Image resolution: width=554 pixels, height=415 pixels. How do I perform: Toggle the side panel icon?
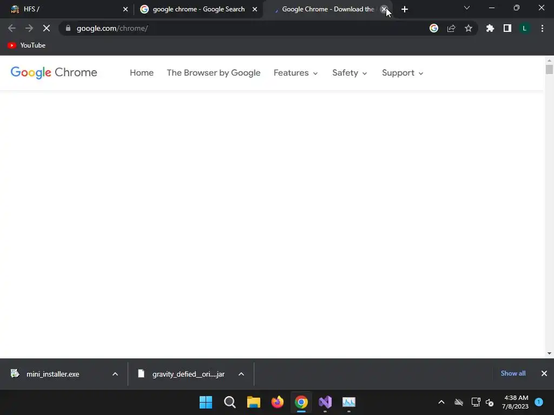click(x=507, y=28)
